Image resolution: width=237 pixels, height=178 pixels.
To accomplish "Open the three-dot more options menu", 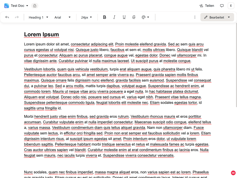I will coord(195,17).
